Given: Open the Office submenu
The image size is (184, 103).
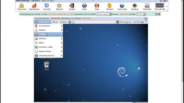Looking at the screenshot, I should click(49, 43).
